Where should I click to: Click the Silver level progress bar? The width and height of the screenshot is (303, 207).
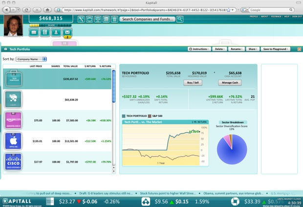51,25
